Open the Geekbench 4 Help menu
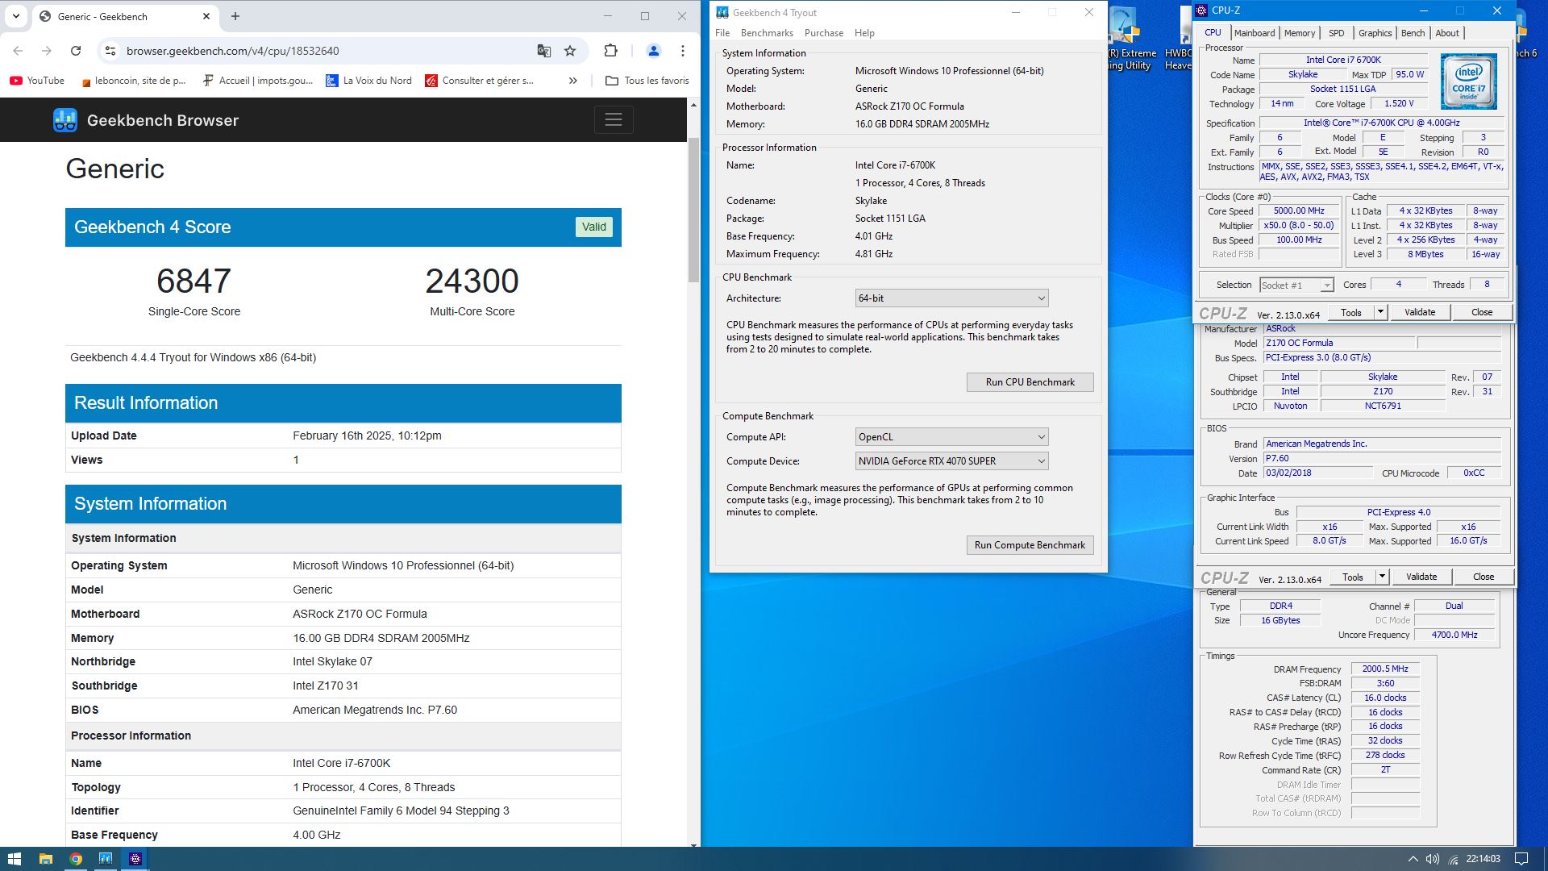Viewport: 1548px width, 871px height. [x=864, y=33]
